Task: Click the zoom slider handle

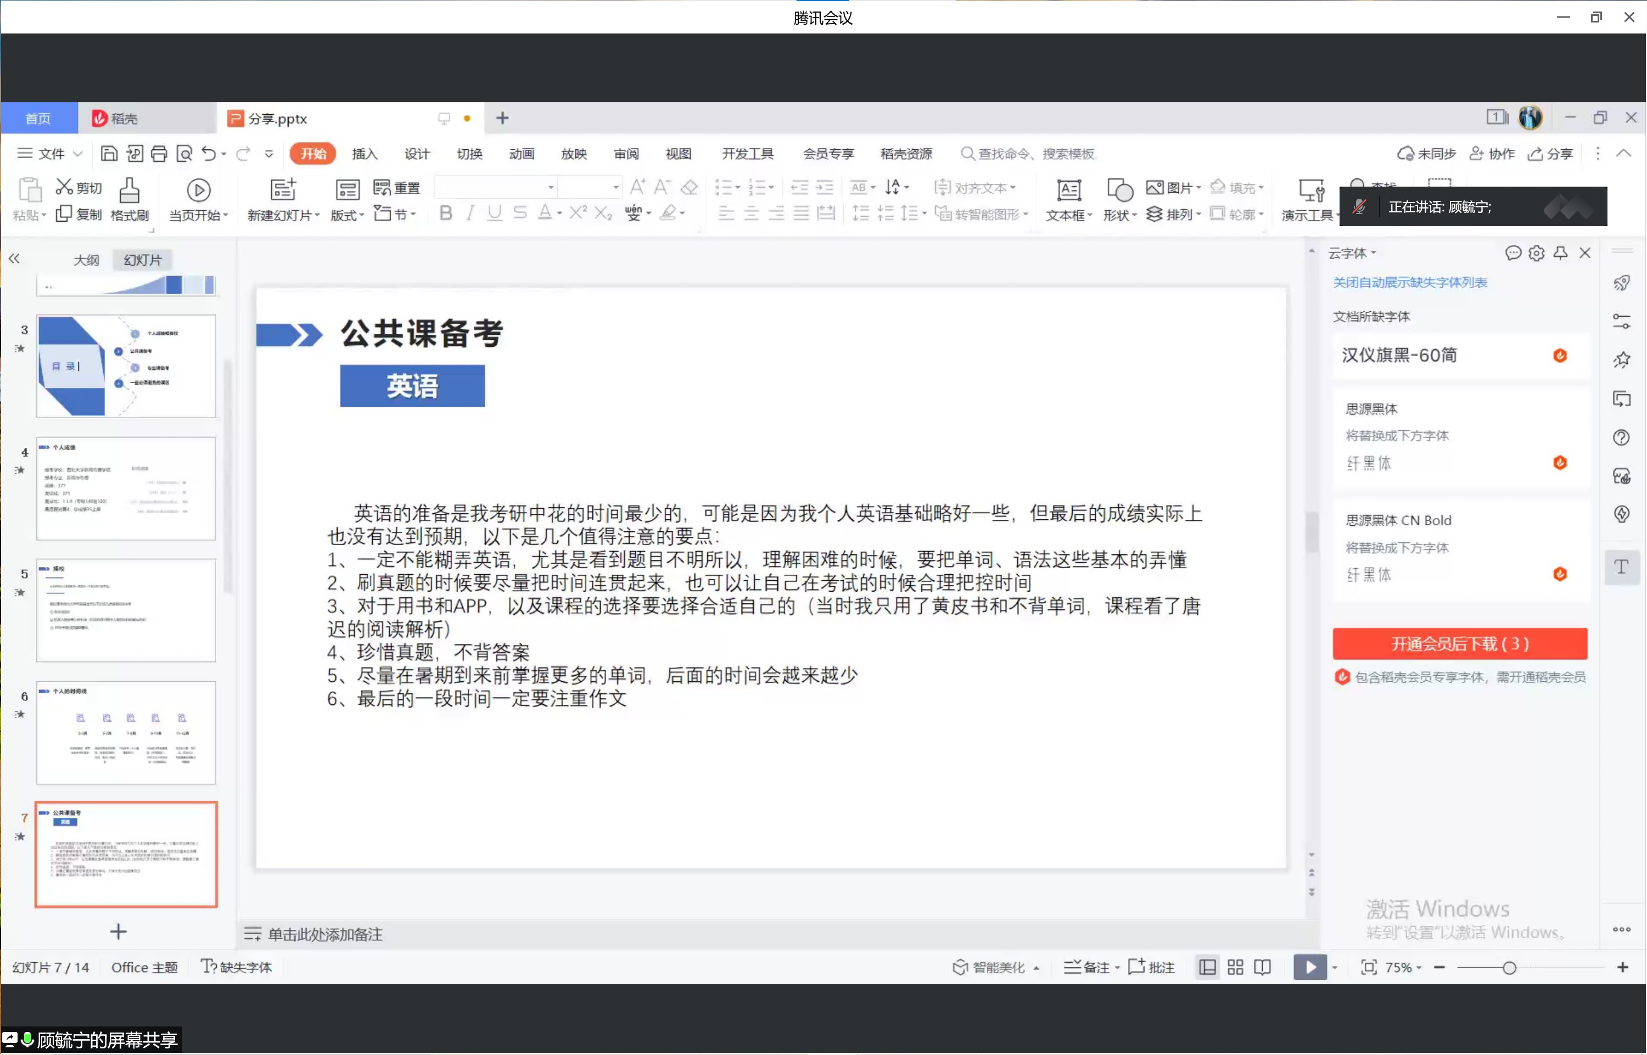Action: point(1509,967)
